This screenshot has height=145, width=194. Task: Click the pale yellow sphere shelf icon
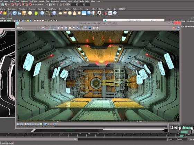pyautogui.click(x=30, y=13)
